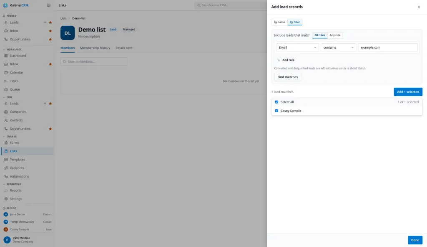Open the Emails sent tab
The width and height of the screenshot is (427, 247).
(124, 48)
